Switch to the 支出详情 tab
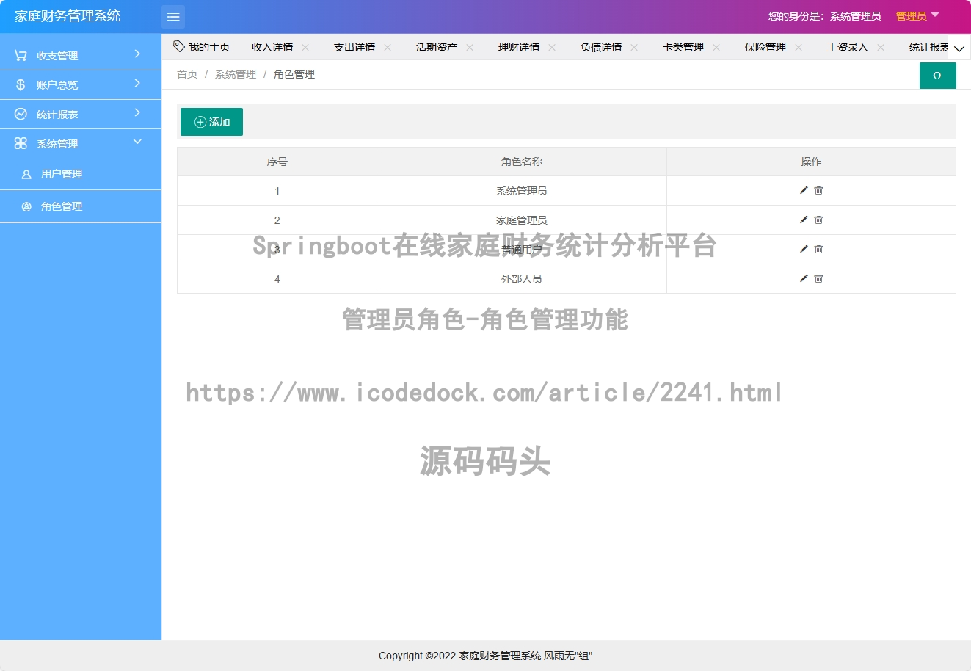Viewport: 971px width, 671px height. [x=354, y=47]
